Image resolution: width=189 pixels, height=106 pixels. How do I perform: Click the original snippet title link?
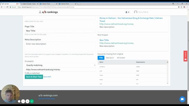coord(131,20)
